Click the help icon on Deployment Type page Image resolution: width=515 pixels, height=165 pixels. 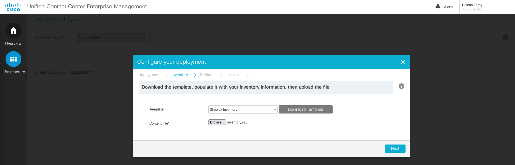505,37
